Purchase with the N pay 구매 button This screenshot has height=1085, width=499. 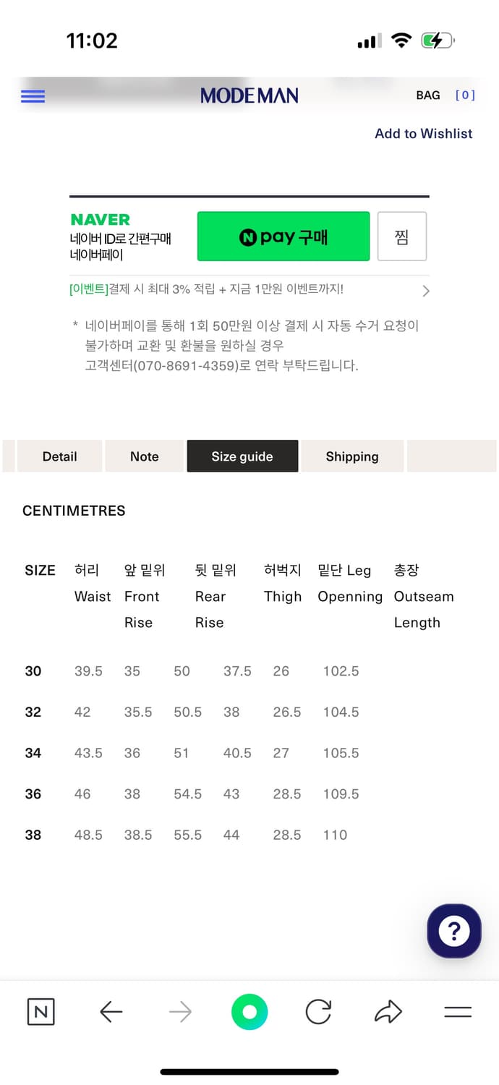click(x=283, y=236)
